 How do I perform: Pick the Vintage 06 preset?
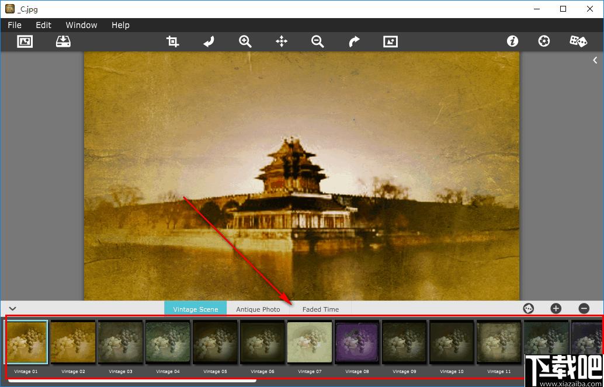click(263, 342)
